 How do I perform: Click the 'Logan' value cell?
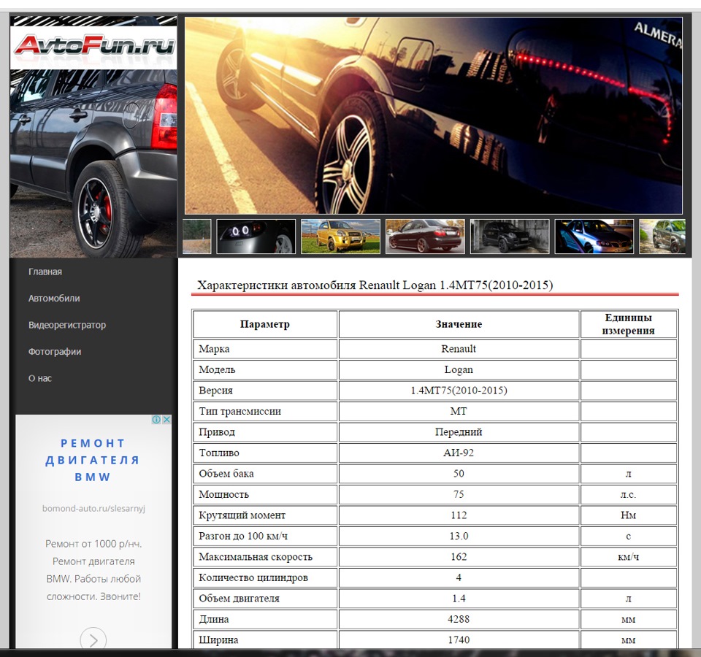[459, 370]
